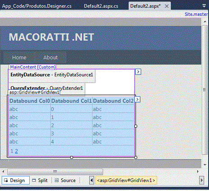Viewport: 209px width, 191px height.
Task: Click the right-edge resize handle of GridView1
Action: [x=136, y=126]
